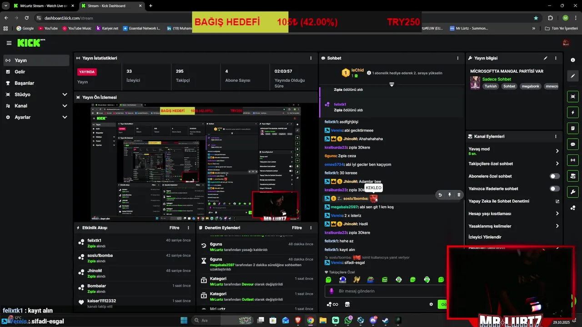Image resolution: width=582 pixels, height=327 pixels.
Task: Click the info icon in right rail
Action: tap(573, 60)
